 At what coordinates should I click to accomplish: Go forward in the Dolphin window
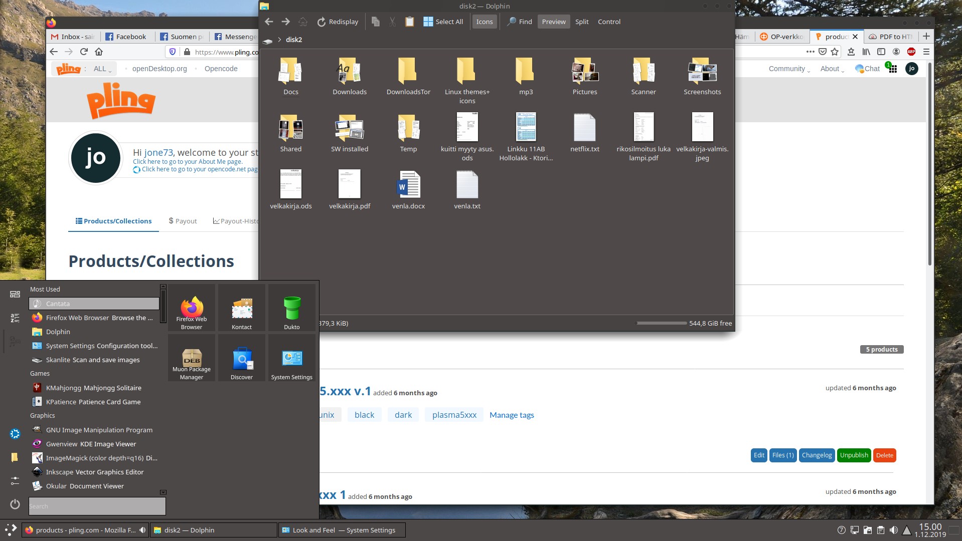tap(286, 22)
